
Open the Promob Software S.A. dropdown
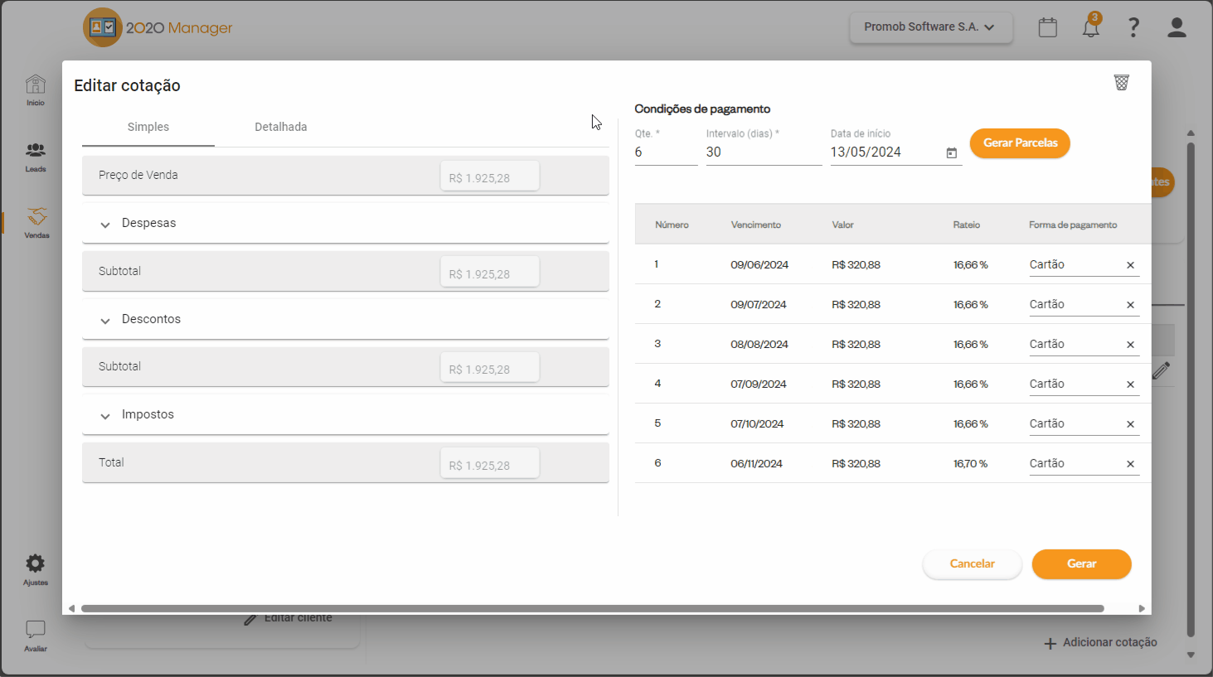[930, 27]
